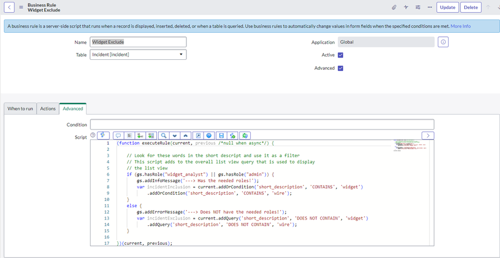500x258 pixels.
Task: Open the Table dropdown Incident [incident]
Action: coord(138,55)
